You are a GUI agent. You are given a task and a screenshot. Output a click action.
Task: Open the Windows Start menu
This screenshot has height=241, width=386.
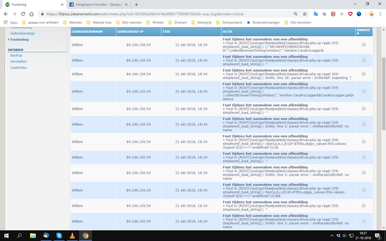pos(6,236)
